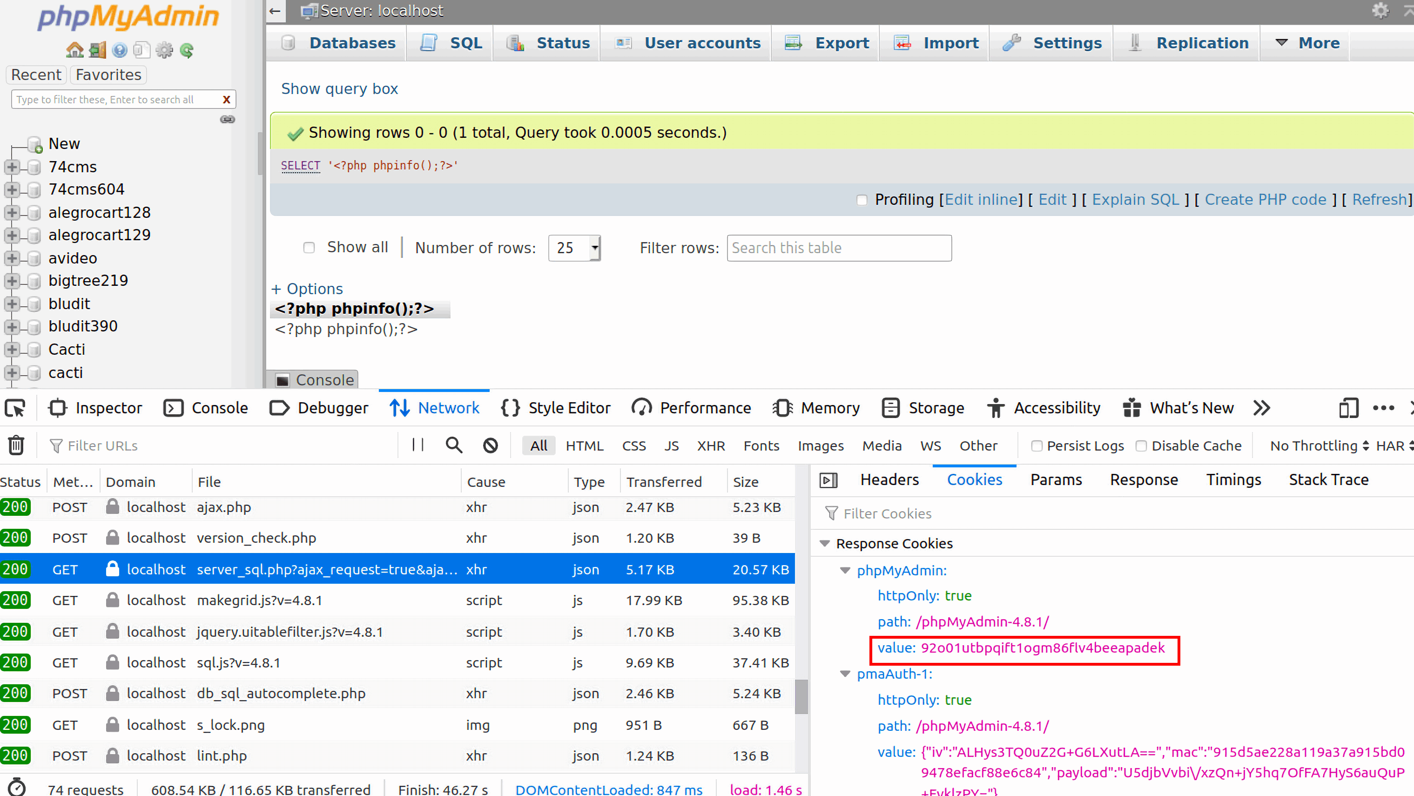
Task: Click the Edit inline link
Action: pyautogui.click(x=982, y=200)
